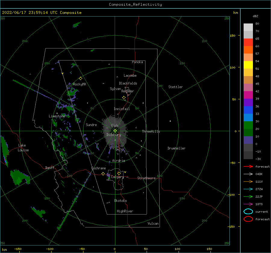The width and height of the screenshot is (271, 253).
Task: Click the 36 dBZ purple swatch
Action: coord(248,102)
